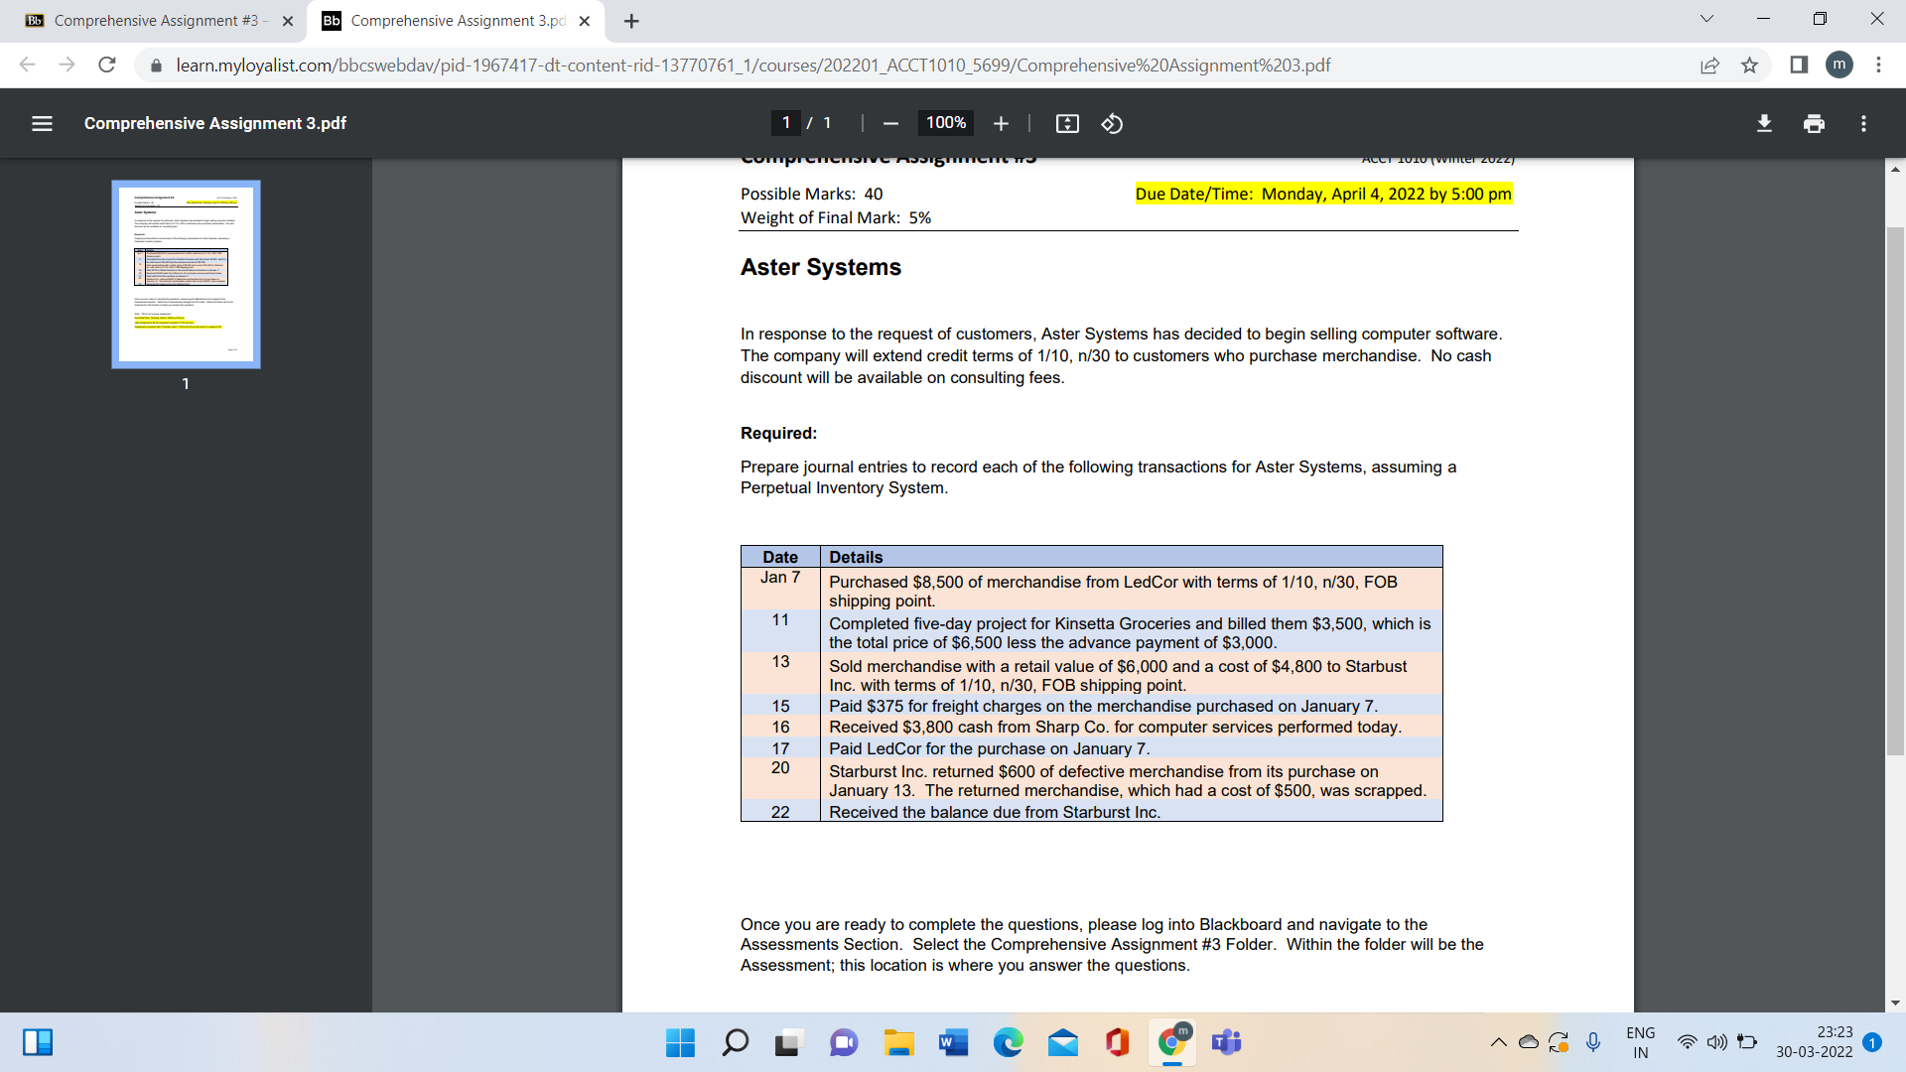Bookmark this page with the star icon
The height and width of the screenshot is (1072, 1906).
(1749, 66)
